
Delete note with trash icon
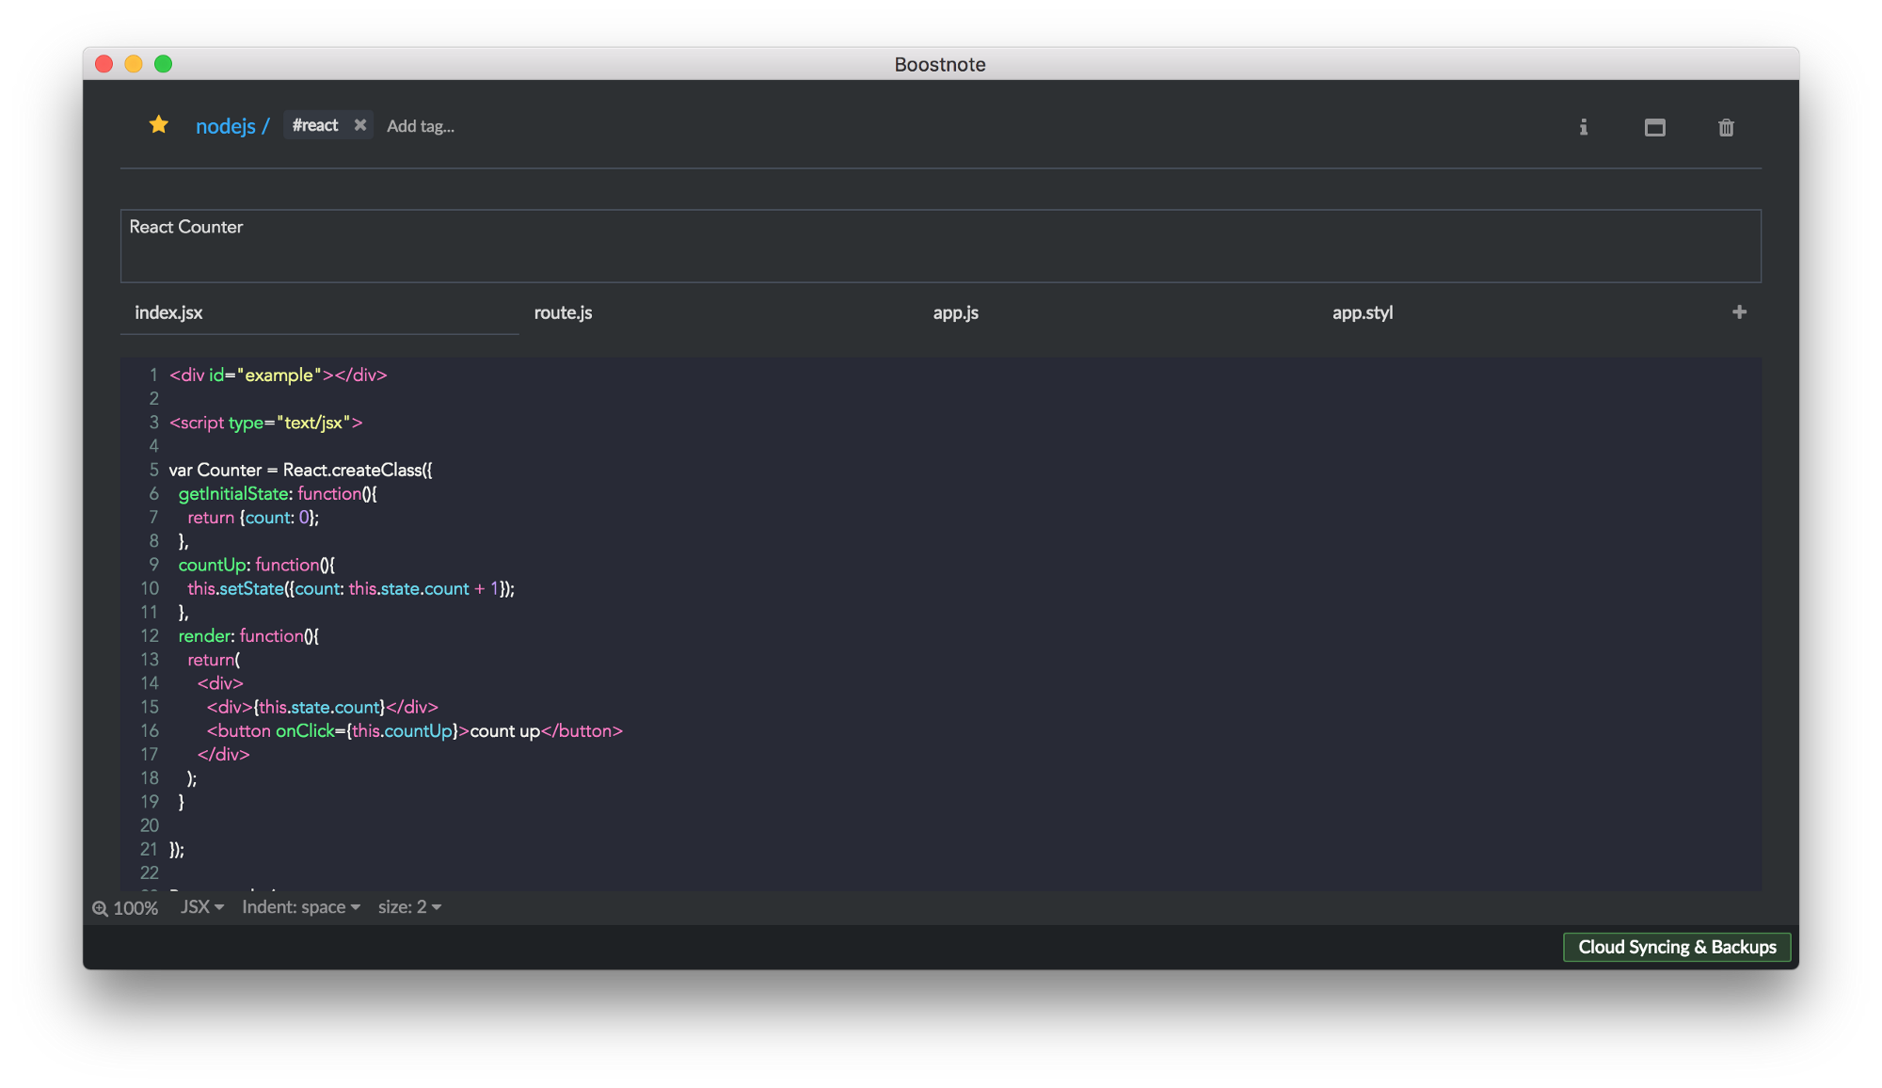pos(1726,127)
